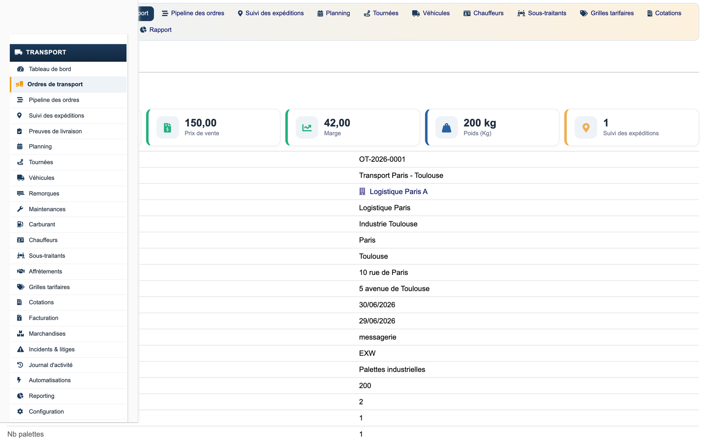Open the Configuration menu entry
Image resolution: width=706 pixels, height=441 pixels.
pyautogui.click(x=68, y=411)
